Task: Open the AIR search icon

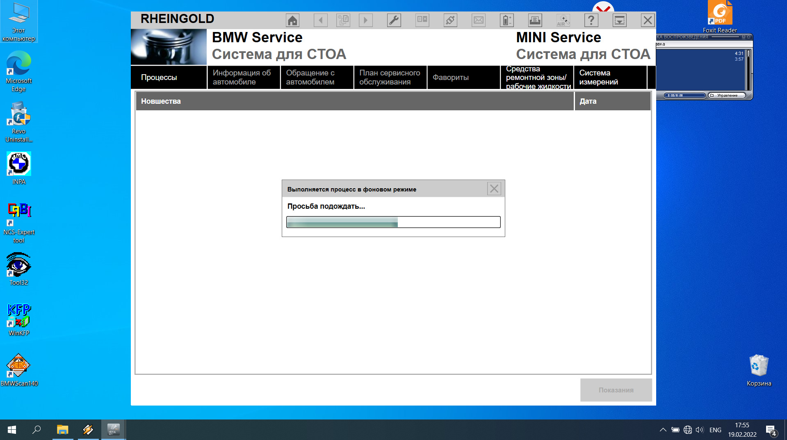Action: pyautogui.click(x=563, y=20)
